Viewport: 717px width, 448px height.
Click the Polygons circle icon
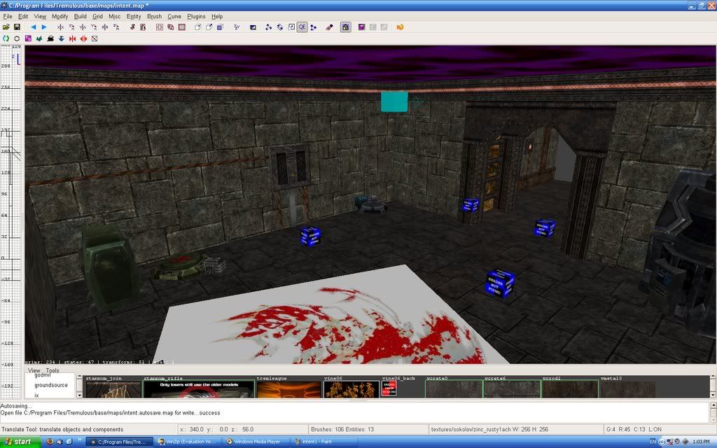coord(17,39)
